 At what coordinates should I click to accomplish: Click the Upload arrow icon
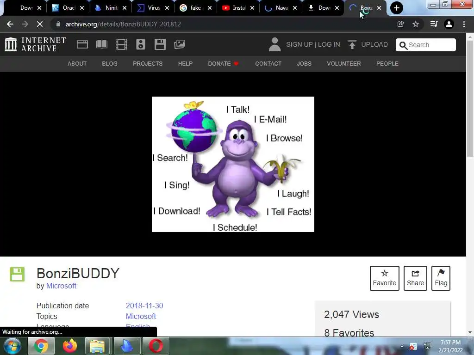(x=352, y=44)
